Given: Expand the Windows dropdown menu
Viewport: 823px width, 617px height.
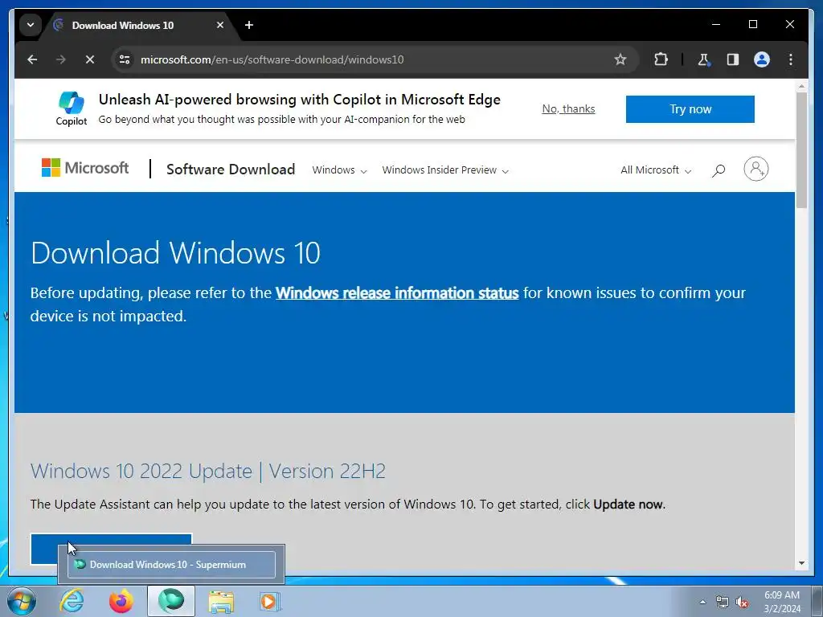Looking at the screenshot, I should click(x=339, y=170).
